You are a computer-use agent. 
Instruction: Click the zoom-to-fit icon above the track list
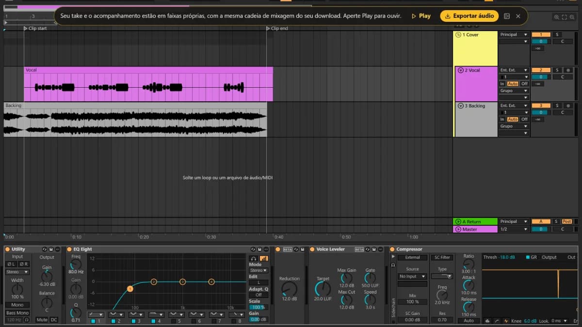[x=564, y=17]
